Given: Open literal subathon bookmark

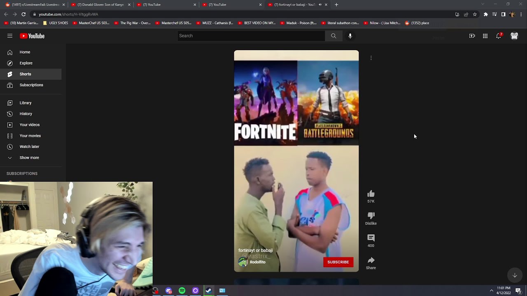Looking at the screenshot, I should 340,23.
